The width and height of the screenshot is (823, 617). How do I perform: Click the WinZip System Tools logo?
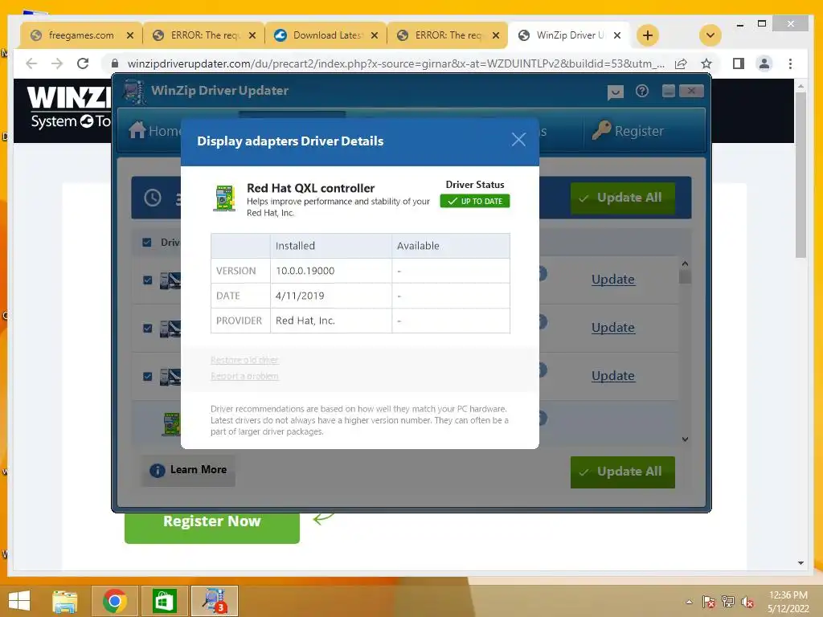click(69, 108)
